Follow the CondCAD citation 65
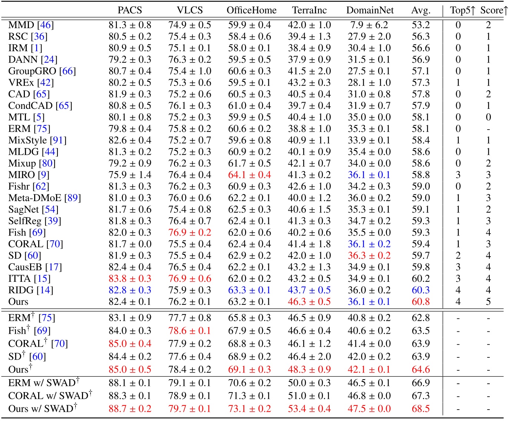The width and height of the screenshot is (509, 427). [x=64, y=106]
